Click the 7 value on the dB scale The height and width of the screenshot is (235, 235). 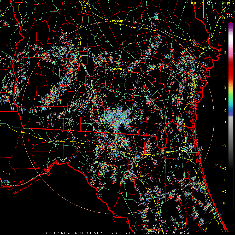[225, 29]
